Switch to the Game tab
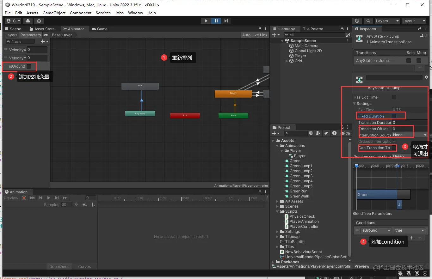 (100, 29)
